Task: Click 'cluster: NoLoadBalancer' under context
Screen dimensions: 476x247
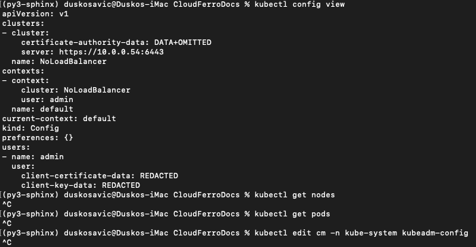Action: (x=75, y=90)
